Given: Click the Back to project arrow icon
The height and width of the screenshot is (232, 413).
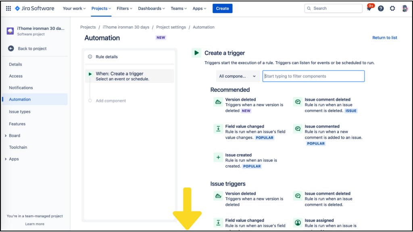Looking at the screenshot, I should pos(11,48).
